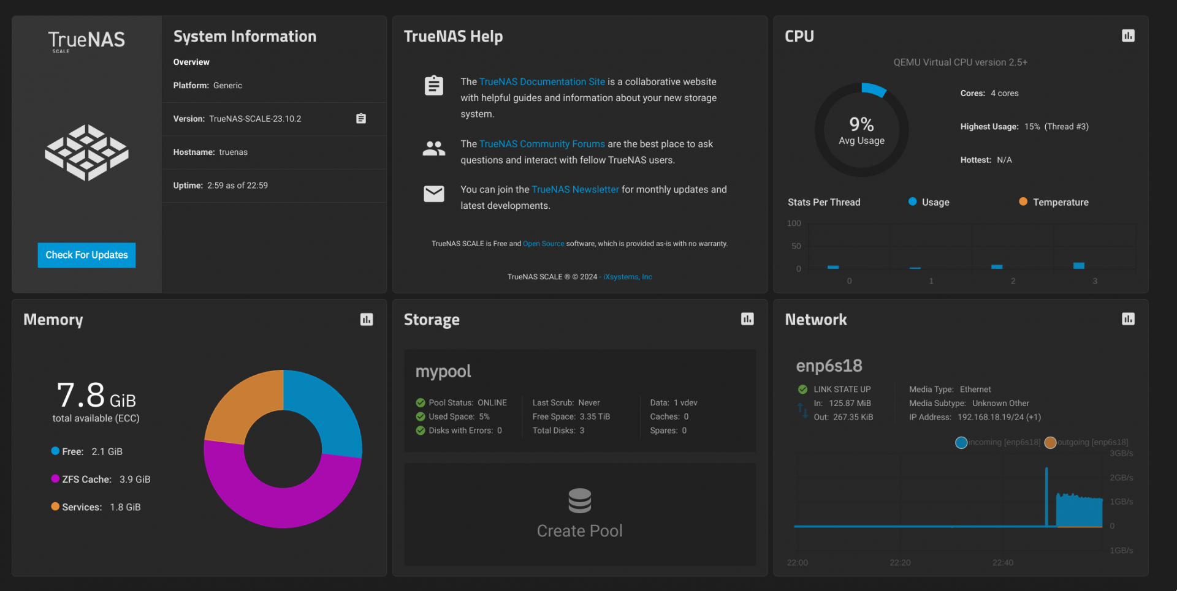Select the mypool pool name
Viewport: 1177px width, 591px height.
click(443, 371)
